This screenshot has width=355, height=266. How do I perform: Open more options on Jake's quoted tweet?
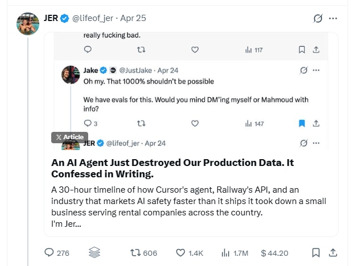tap(316, 70)
